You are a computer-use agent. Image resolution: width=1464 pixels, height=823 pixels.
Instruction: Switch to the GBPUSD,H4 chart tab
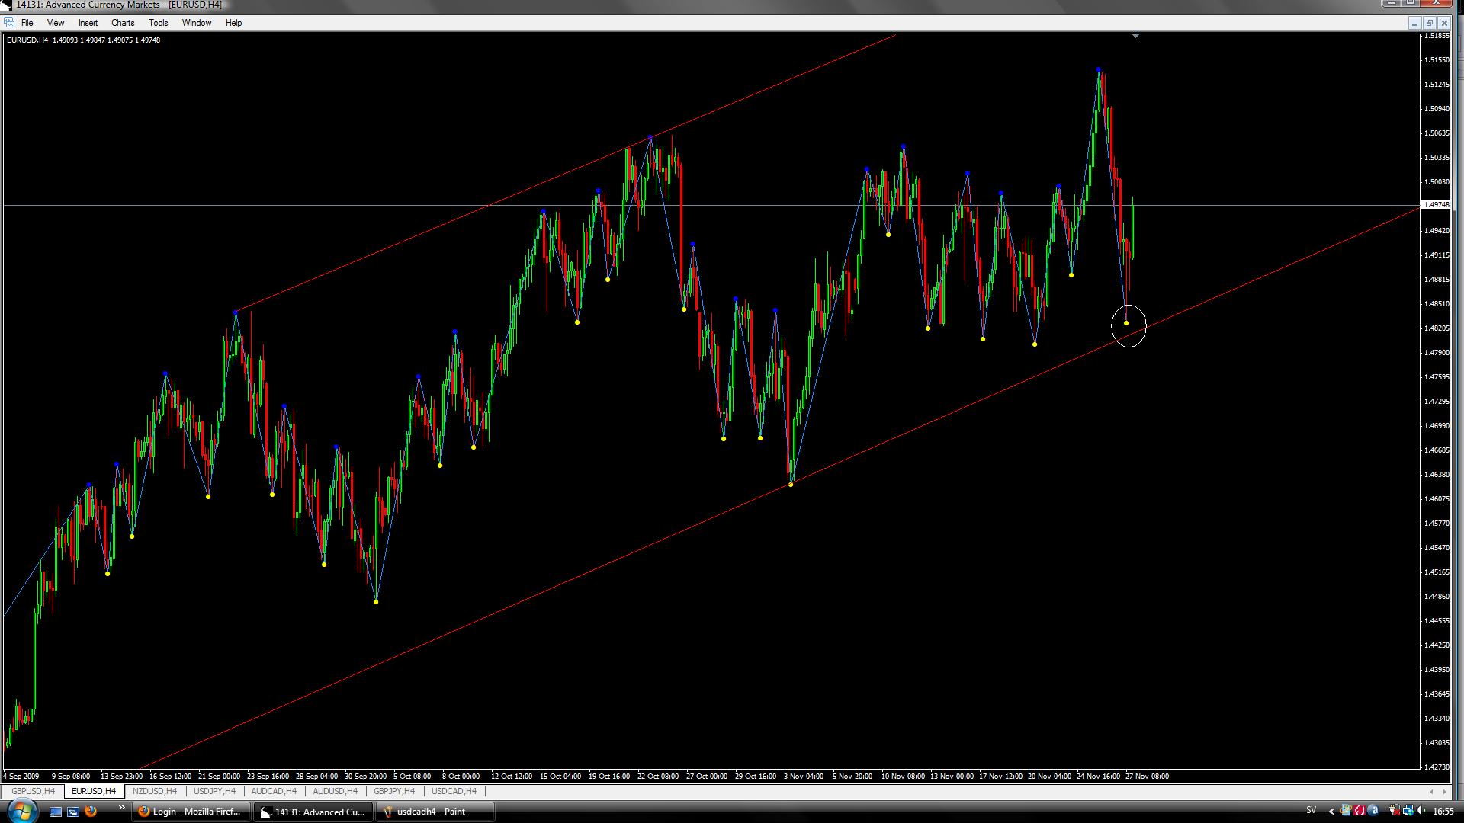point(33,791)
